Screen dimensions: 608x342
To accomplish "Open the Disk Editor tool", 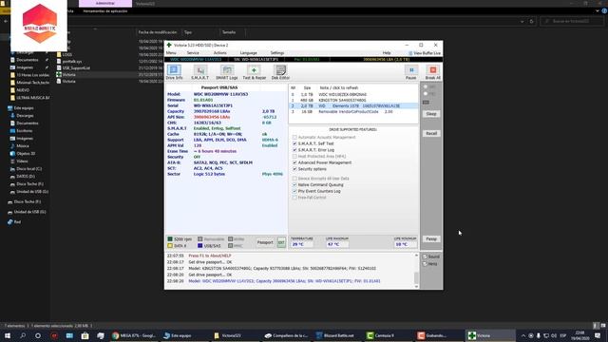I will pyautogui.click(x=280, y=72).
